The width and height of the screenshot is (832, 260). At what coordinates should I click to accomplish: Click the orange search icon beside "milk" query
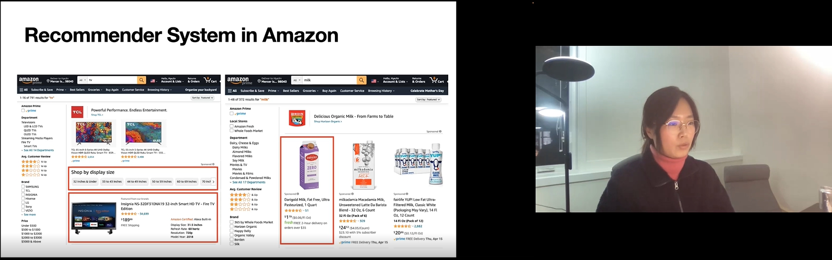pos(361,80)
